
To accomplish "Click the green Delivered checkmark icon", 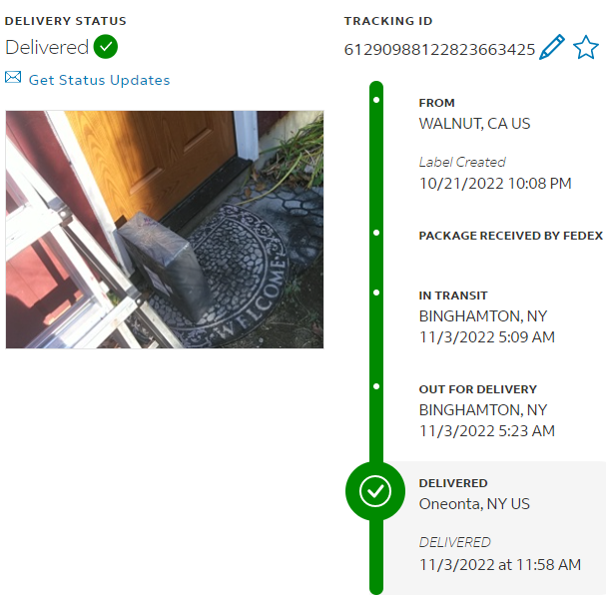I will coord(106,47).
